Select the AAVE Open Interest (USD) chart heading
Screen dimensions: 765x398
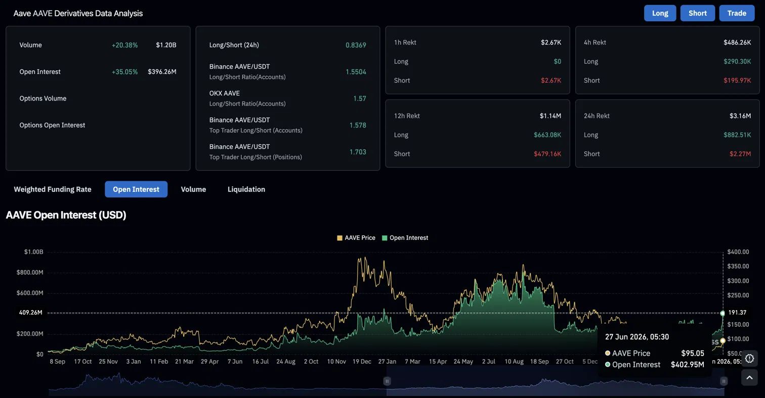click(x=66, y=215)
